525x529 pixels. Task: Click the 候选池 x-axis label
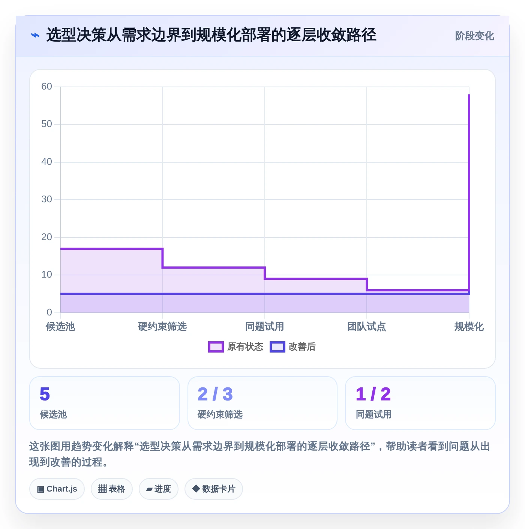60,327
